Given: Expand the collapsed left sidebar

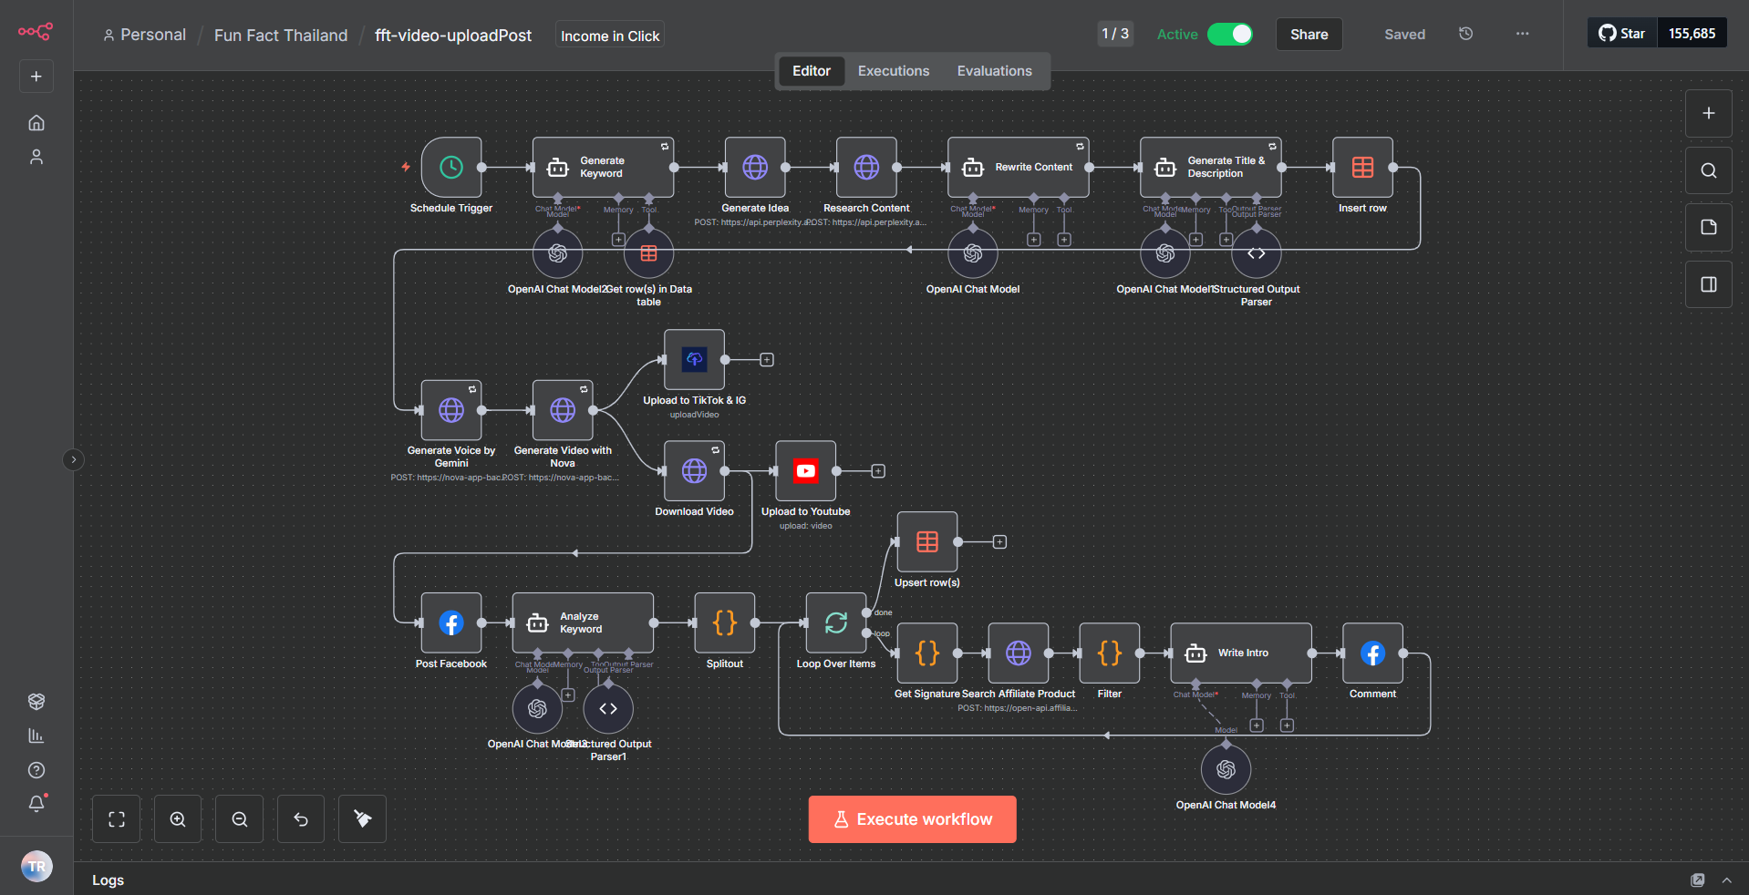Looking at the screenshot, I should (74, 459).
